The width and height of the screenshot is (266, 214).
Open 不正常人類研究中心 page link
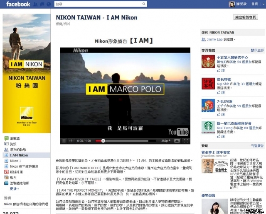(232, 58)
